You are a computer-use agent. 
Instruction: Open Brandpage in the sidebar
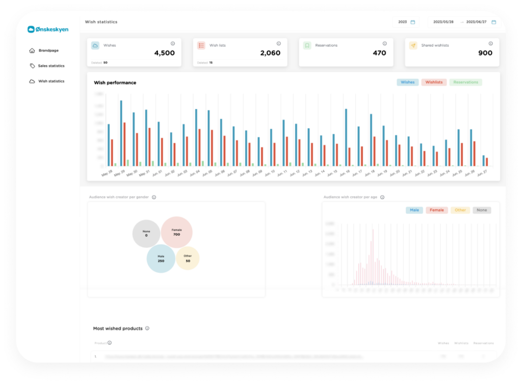[x=48, y=50]
